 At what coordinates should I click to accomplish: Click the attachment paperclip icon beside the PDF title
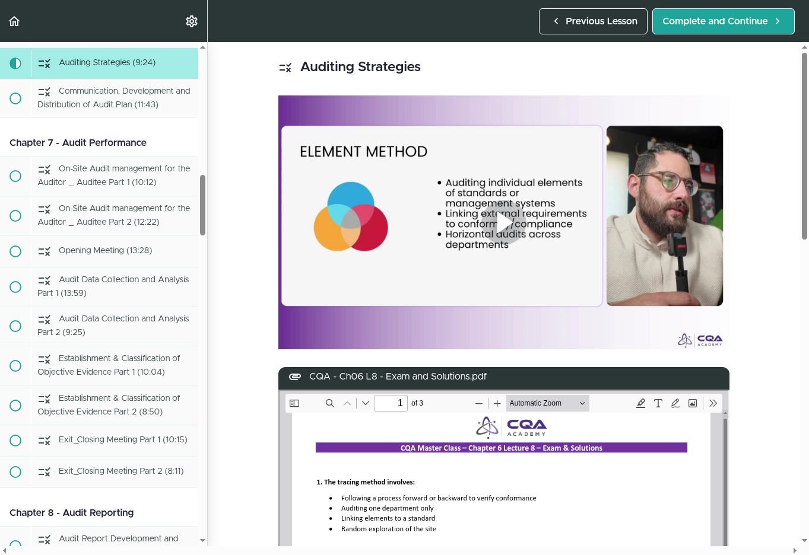(294, 377)
